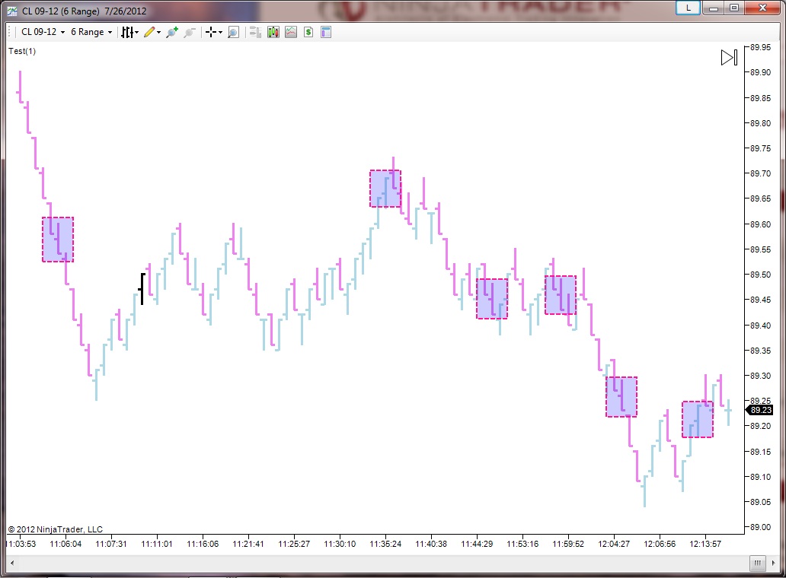This screenshot has height=578, width=786.
Task: Open the 6 Range interval dropdown
Action: tap(91, 32)
